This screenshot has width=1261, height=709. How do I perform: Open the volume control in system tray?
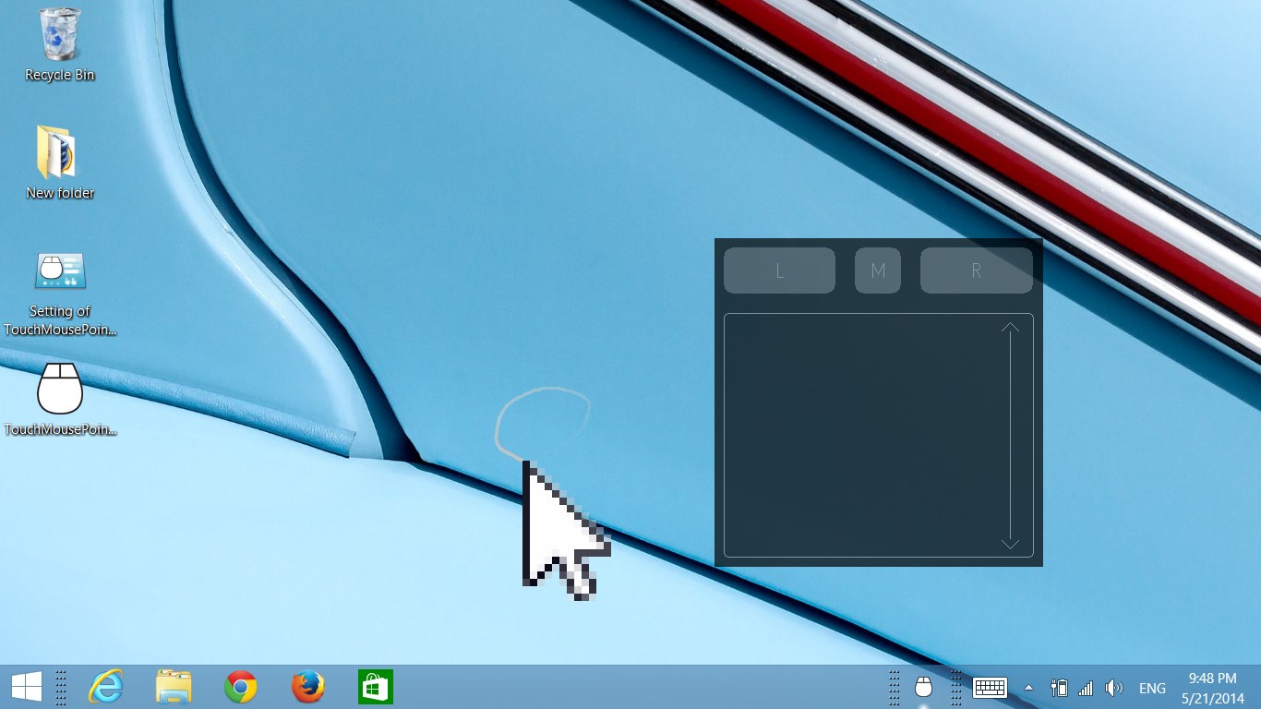point(1114,688)
